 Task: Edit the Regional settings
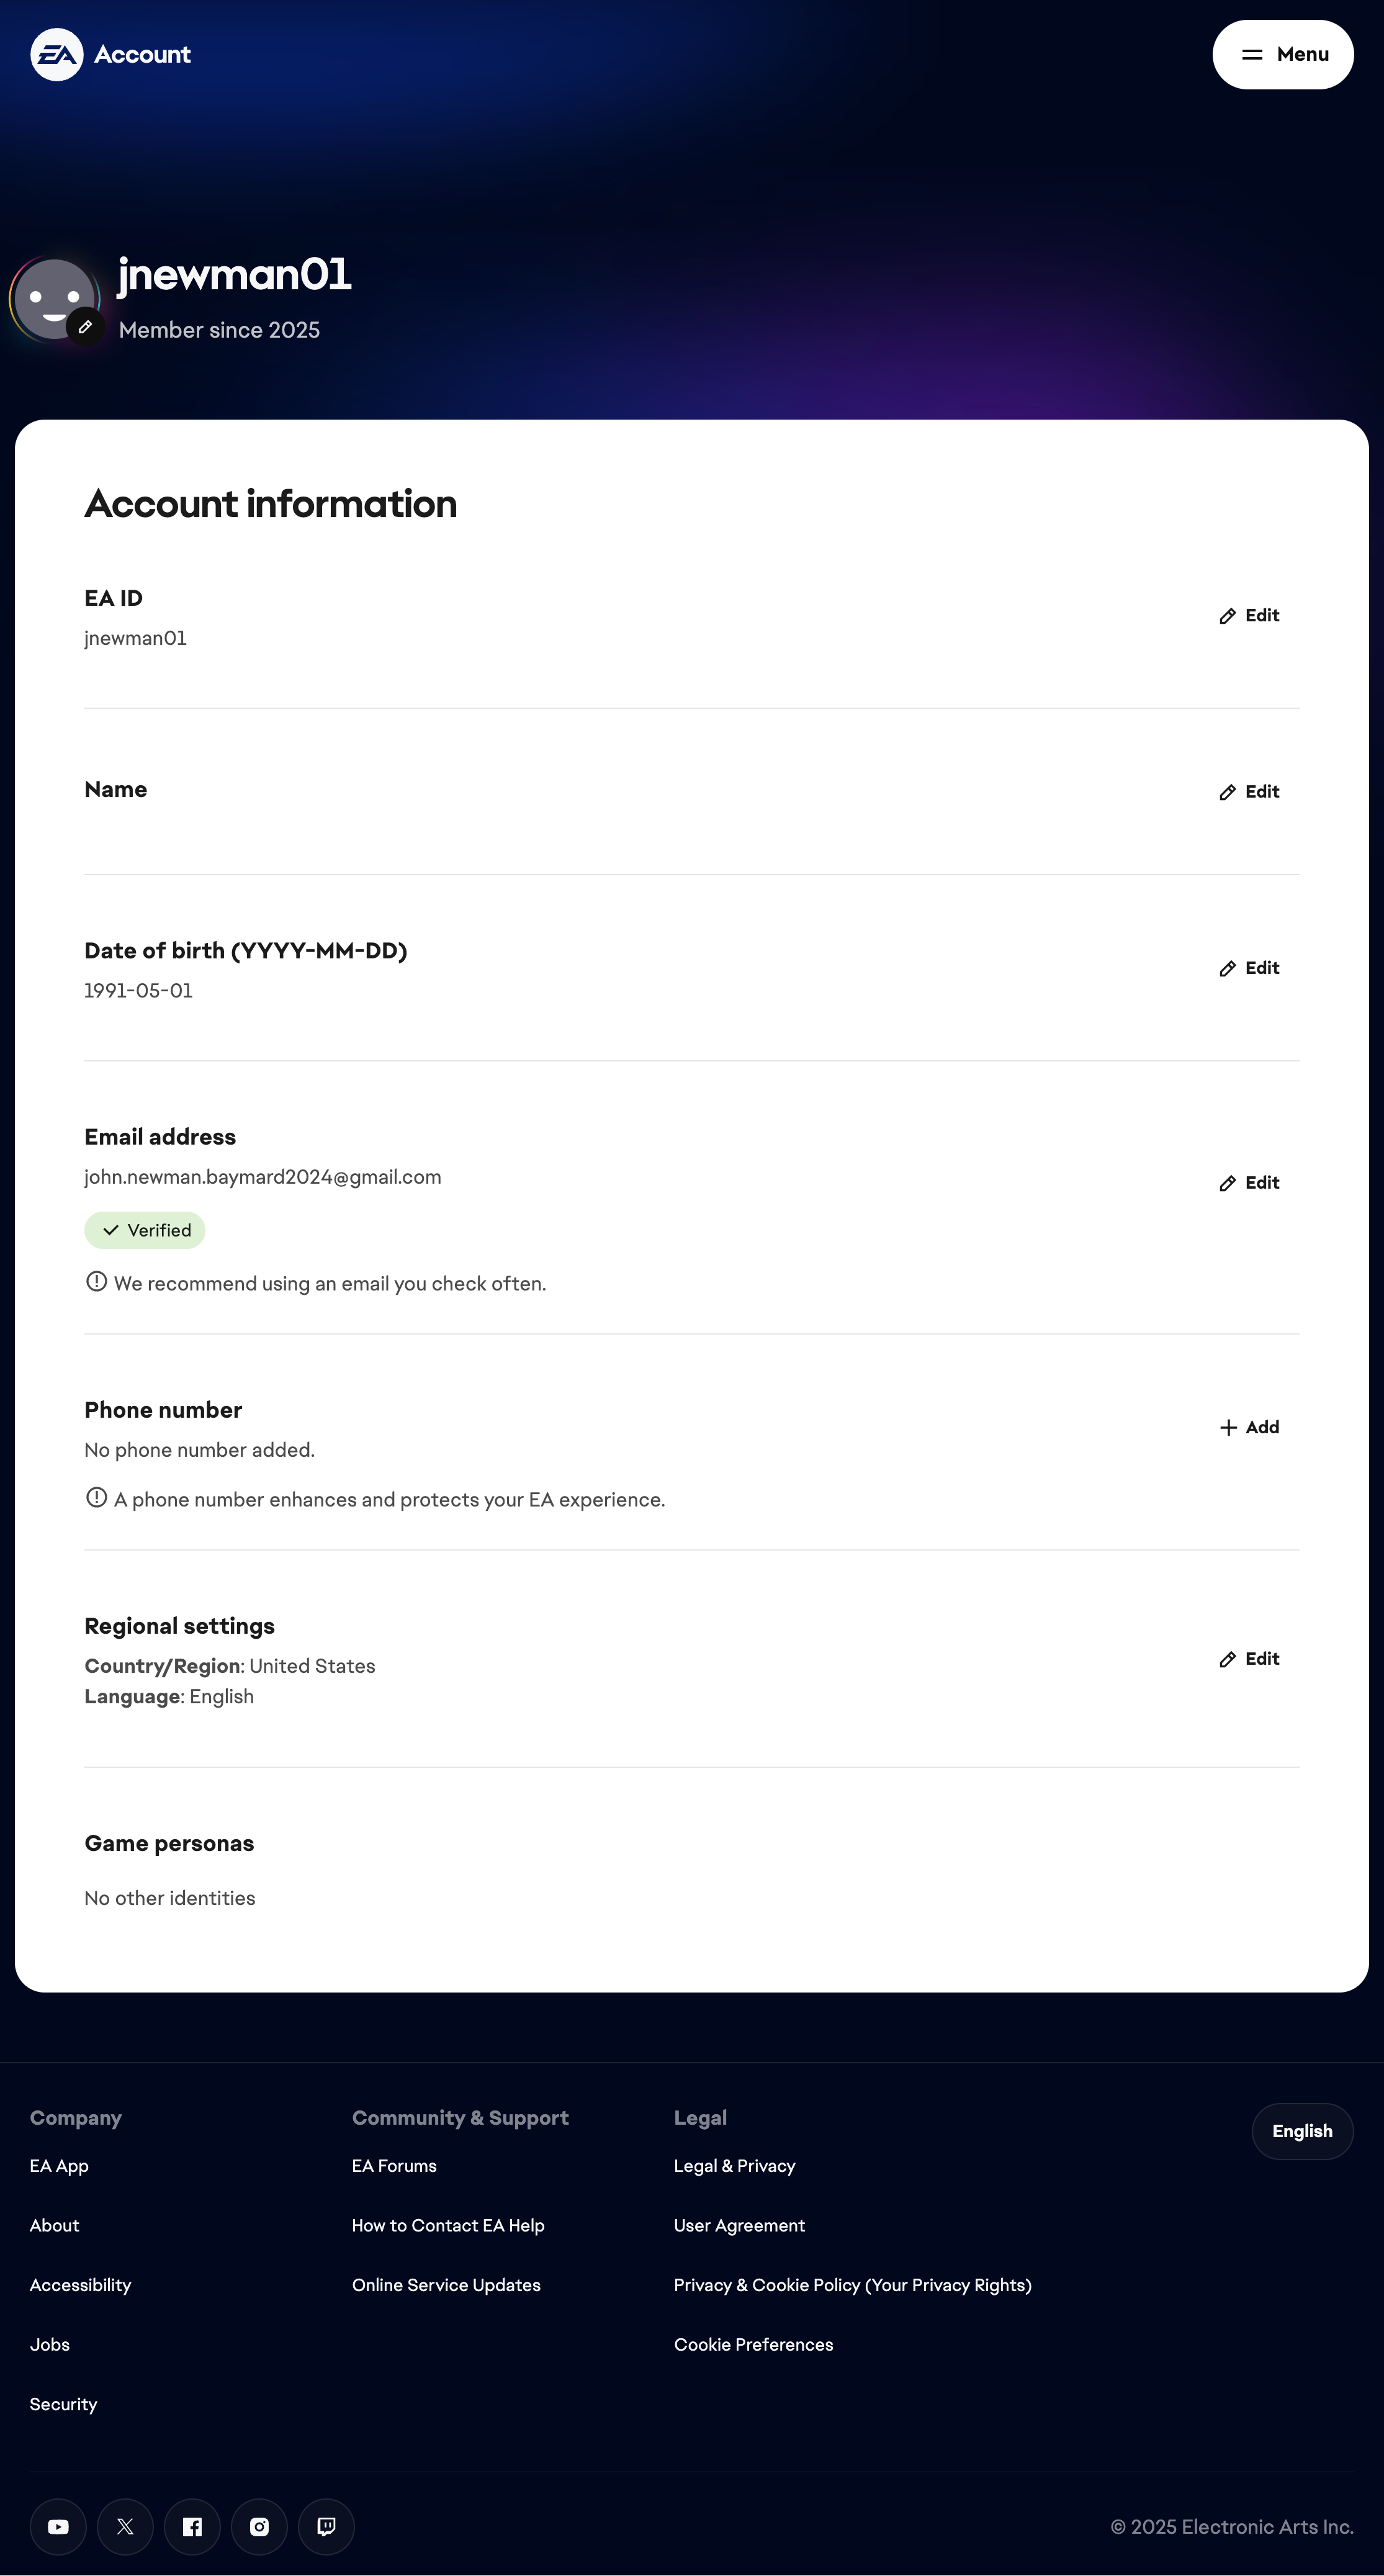tap(1248, 1658)
